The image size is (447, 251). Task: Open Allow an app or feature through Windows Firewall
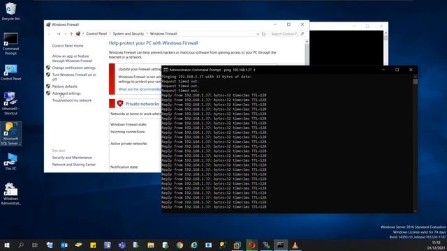[x=73, y=59]
